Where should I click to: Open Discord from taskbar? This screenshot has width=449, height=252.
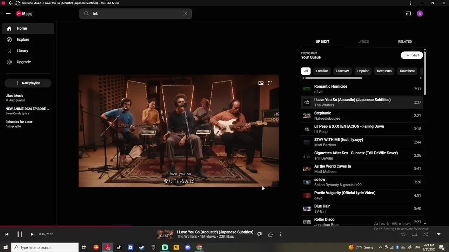tap(188, 247)
